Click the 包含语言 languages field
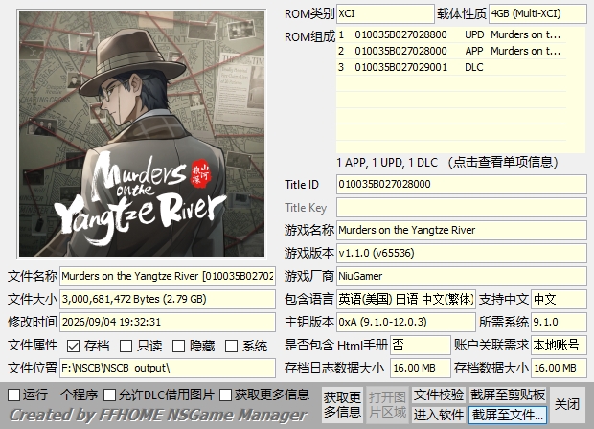 coord(405,299)
